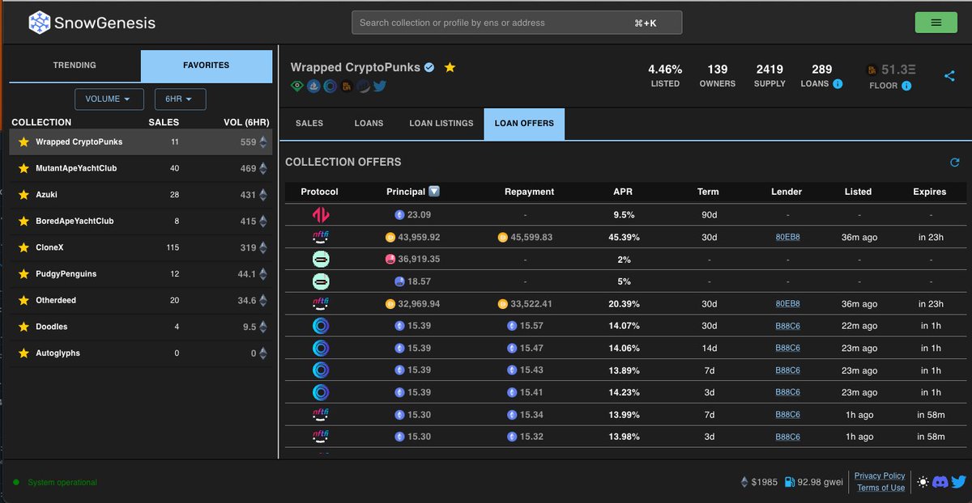Focus the collection search input field
The width and height of the screenshot is (972, 503).
[517, 23]
